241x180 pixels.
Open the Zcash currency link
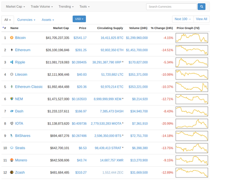pos(20,172)
